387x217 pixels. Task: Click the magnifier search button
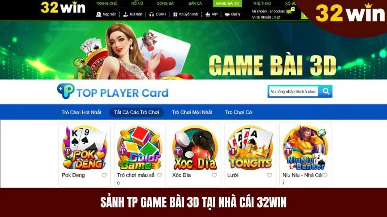pos(326,91)
